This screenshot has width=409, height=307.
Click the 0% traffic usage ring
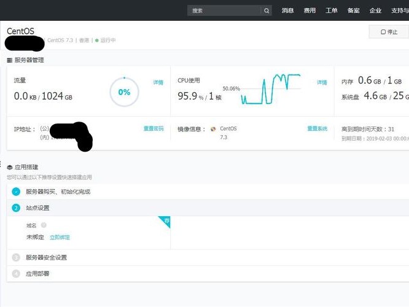pyautogui.click(x=125, y=92)
